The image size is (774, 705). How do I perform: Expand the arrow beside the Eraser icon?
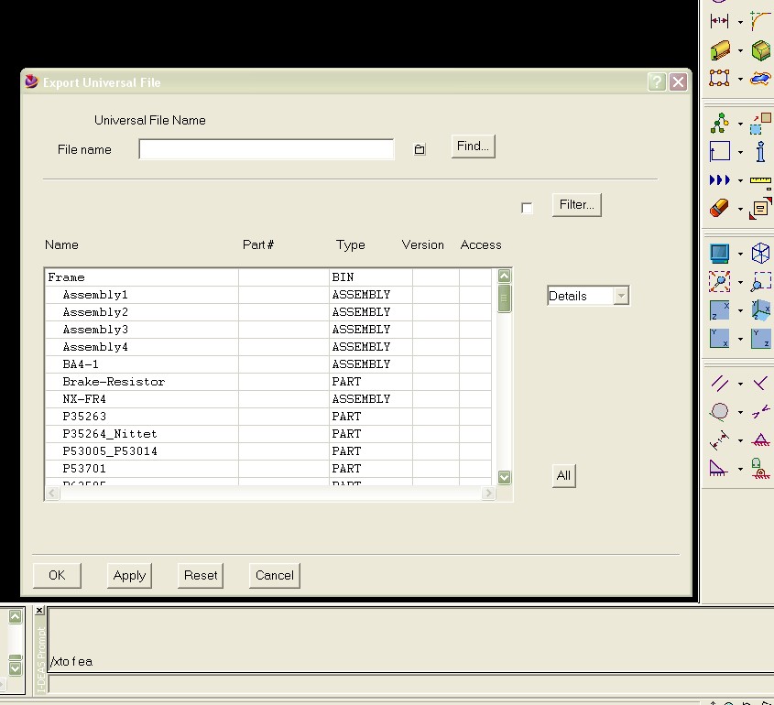(740, 209)
